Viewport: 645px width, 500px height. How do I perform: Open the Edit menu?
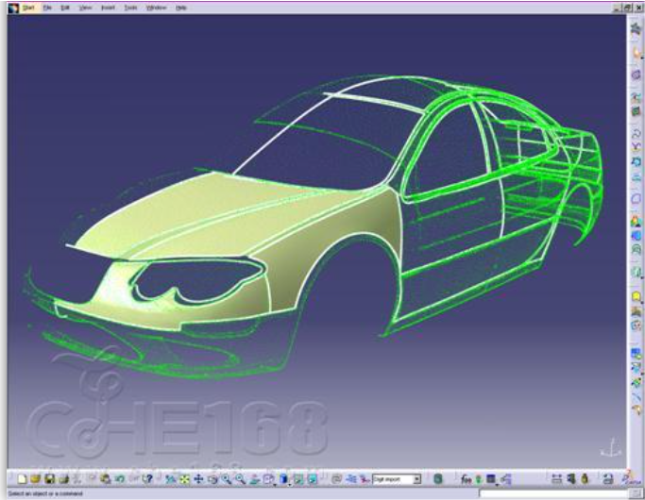[65, 7]
